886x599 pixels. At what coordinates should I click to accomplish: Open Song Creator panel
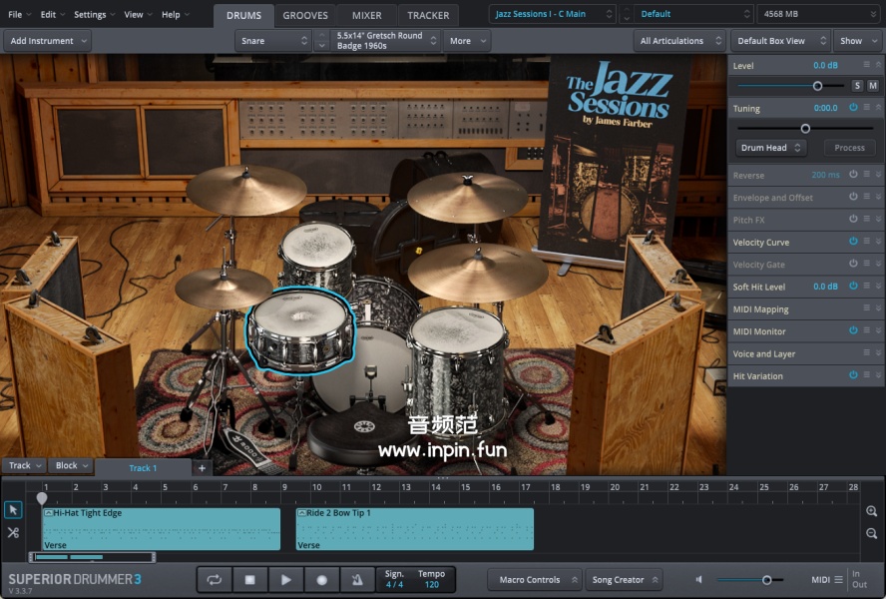(x=625, y=580)
